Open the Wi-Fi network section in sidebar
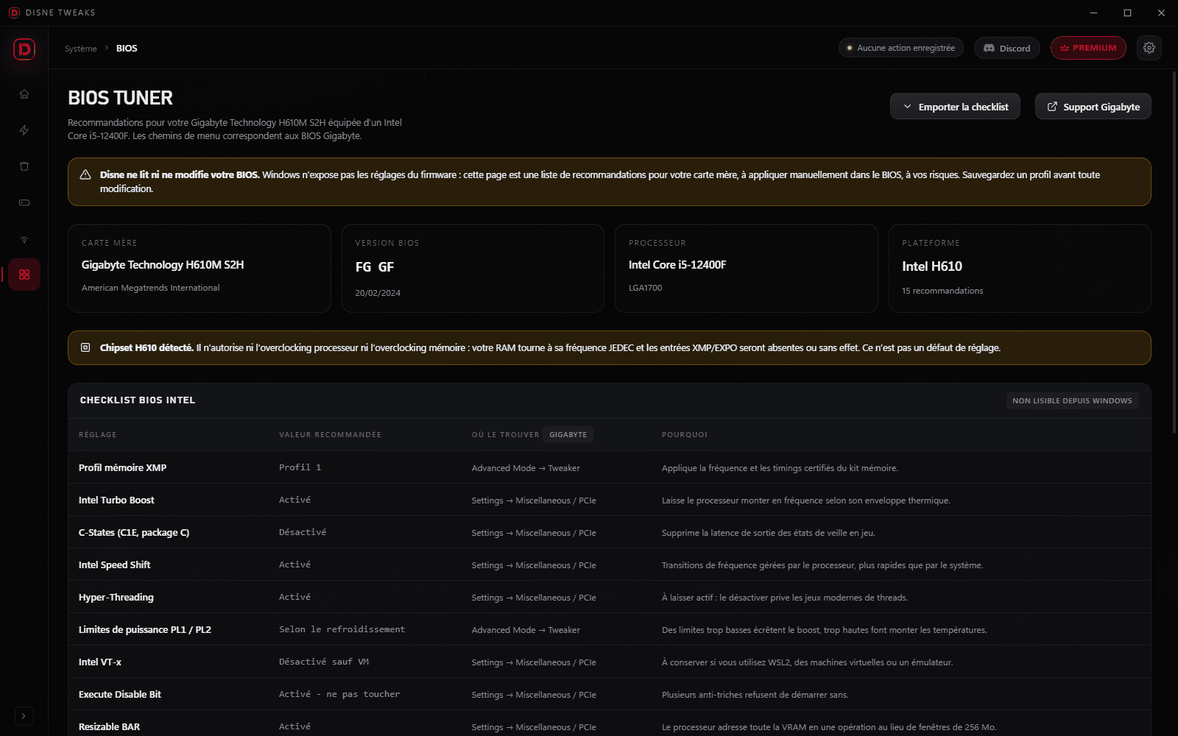 24,239
